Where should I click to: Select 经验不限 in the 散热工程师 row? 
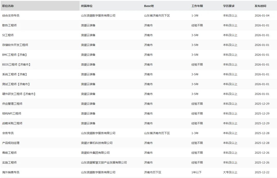tap(197, 25)
